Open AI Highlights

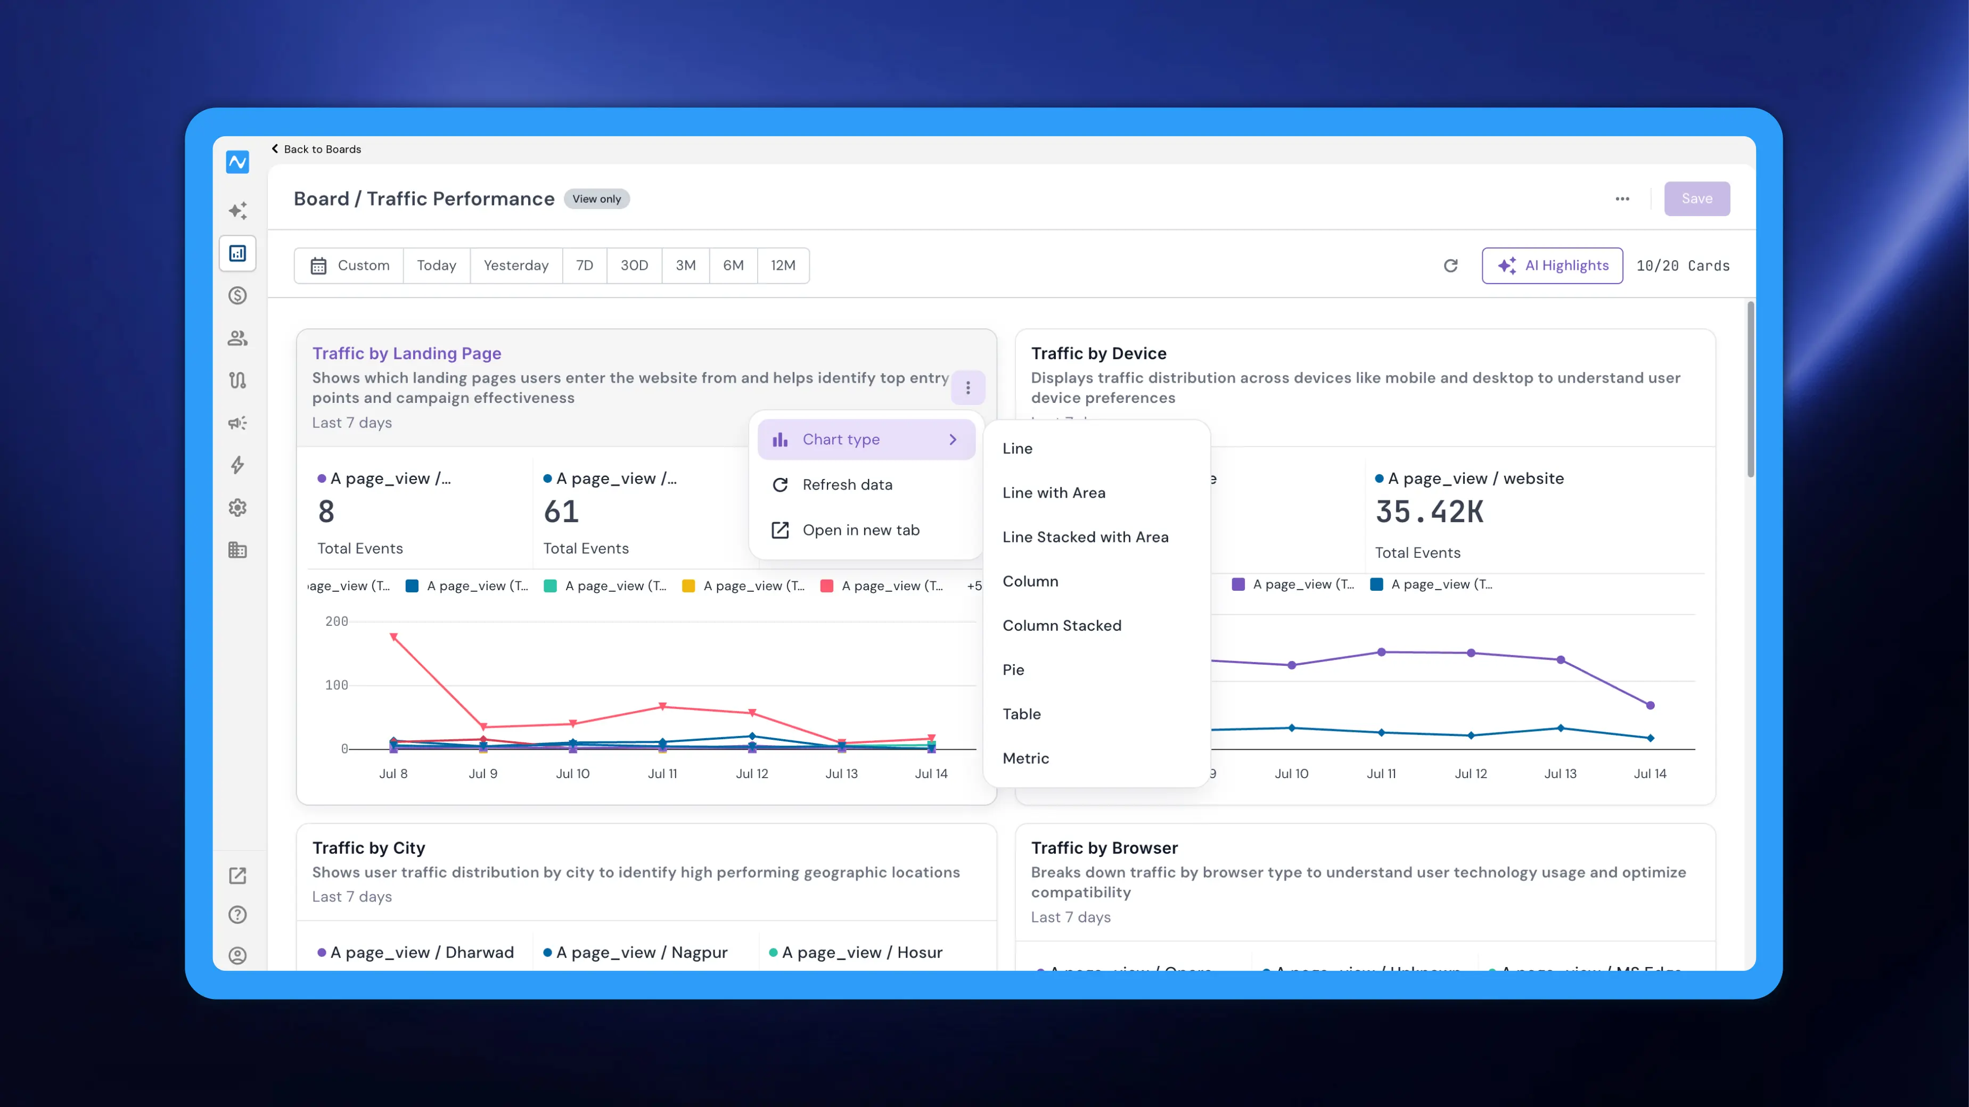pyautogui.click(x=1552, y=265)
